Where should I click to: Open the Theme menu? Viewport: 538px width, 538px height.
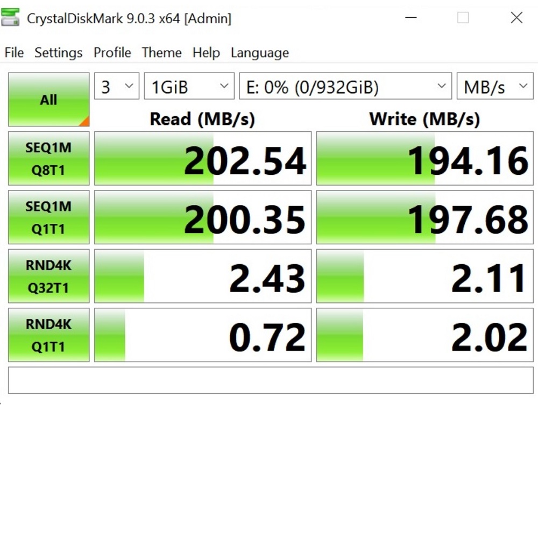point(161,53)
